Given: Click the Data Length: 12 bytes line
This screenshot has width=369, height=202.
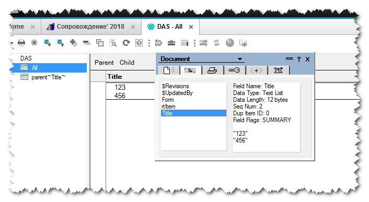Looking at the screenshot, I should point(260,100).
